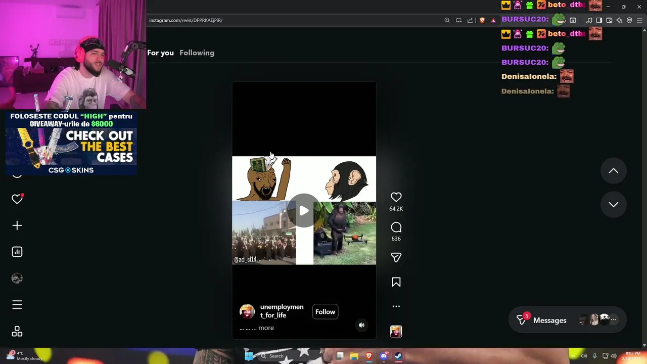
Task: Open the Windows Start button
Action: pos(248,356)
